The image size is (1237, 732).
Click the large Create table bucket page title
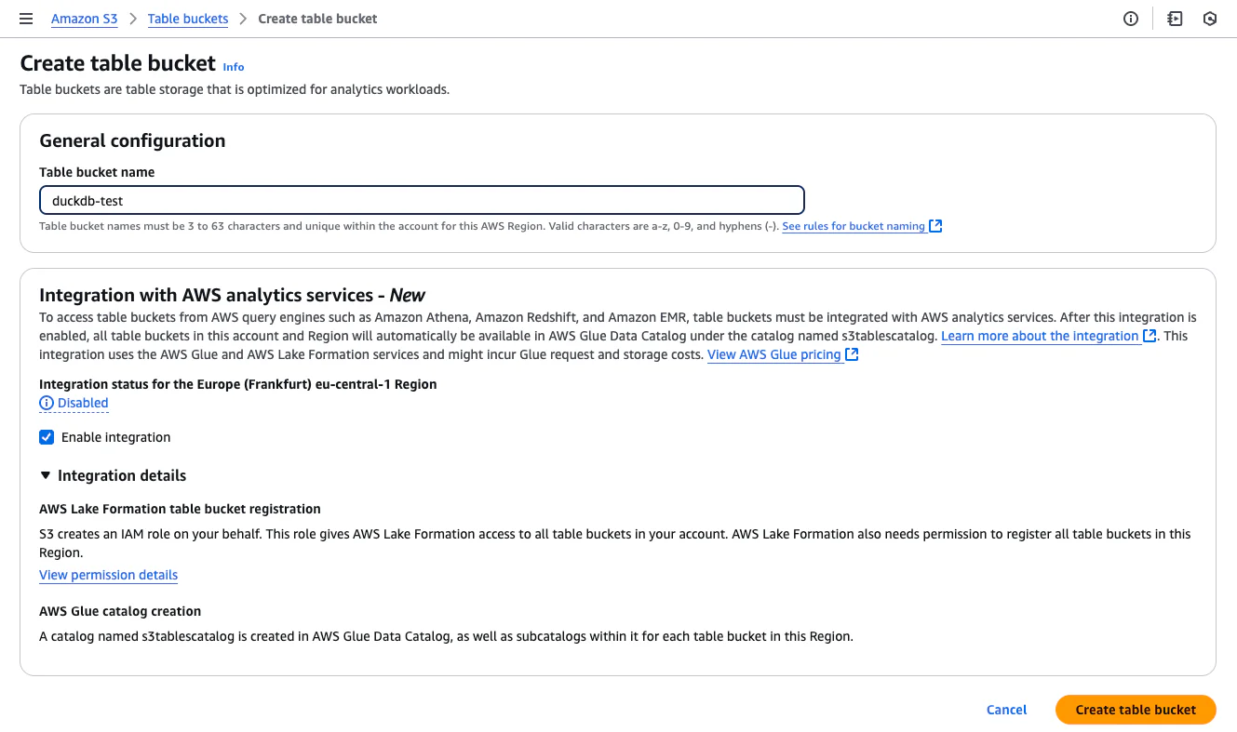(117, 63)
